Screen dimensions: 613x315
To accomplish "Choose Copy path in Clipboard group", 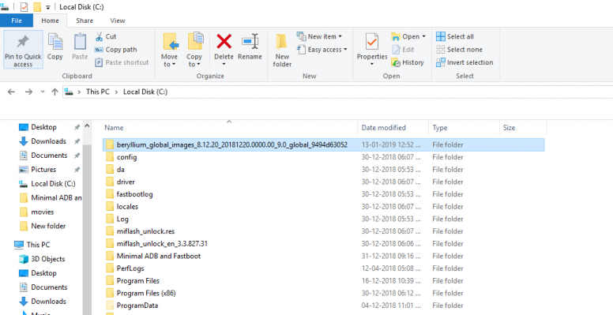I will [x=116, y=50].
